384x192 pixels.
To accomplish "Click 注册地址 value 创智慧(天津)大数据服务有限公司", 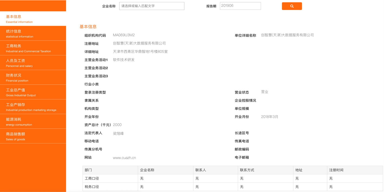I will coord(139,43).
